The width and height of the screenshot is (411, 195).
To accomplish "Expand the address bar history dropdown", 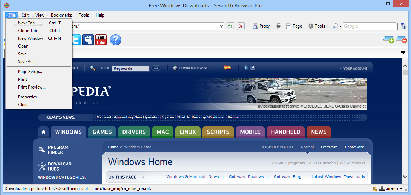I will click(222, 26).
